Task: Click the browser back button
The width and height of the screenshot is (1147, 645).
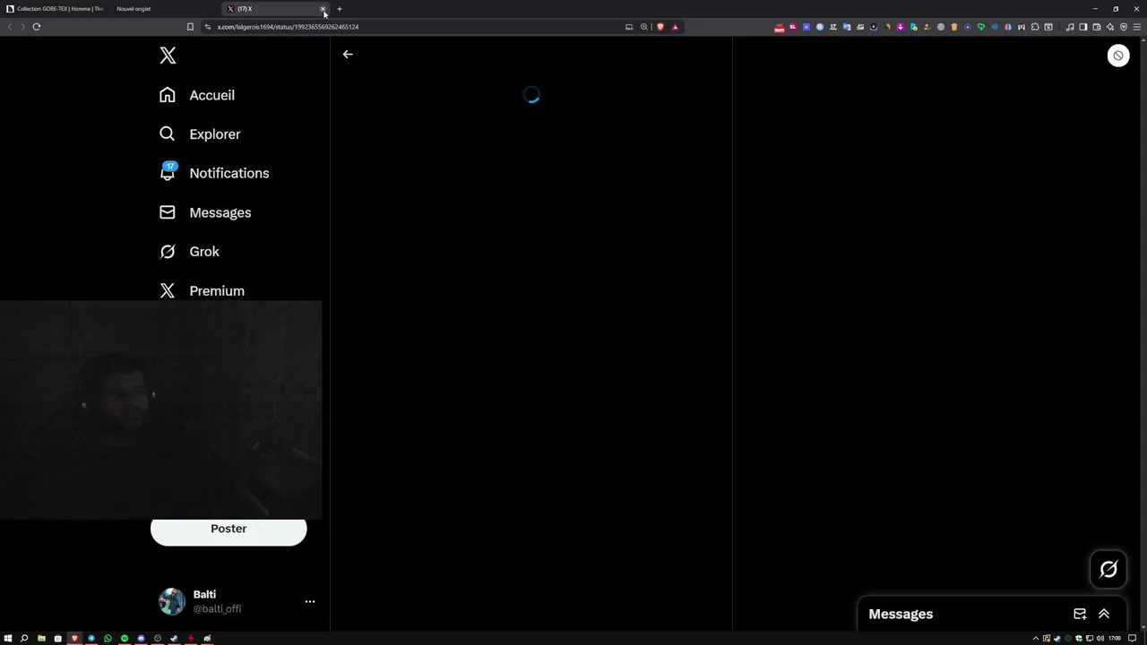Action: click(10, 27)
